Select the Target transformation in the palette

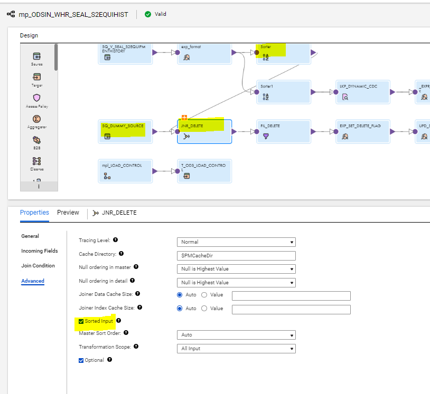37,77
